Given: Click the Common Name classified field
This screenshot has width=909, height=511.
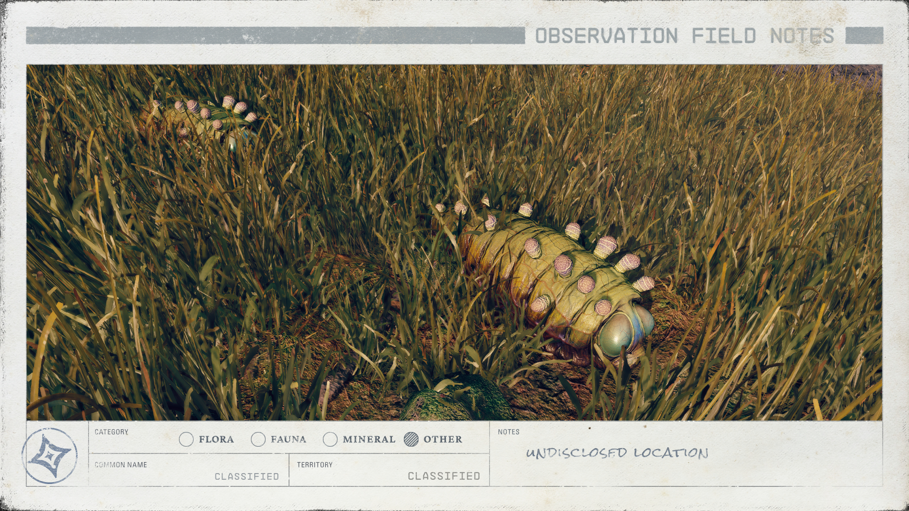Looking at the screenshot, I should point(189,470).
